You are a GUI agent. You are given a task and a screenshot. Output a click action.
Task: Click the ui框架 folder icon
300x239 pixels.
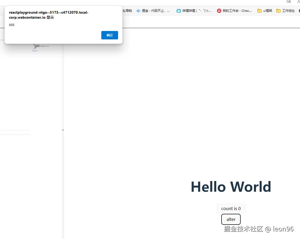[259, 11]
